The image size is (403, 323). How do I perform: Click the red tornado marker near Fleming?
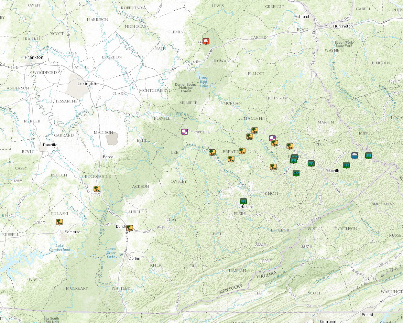[206, 41]
